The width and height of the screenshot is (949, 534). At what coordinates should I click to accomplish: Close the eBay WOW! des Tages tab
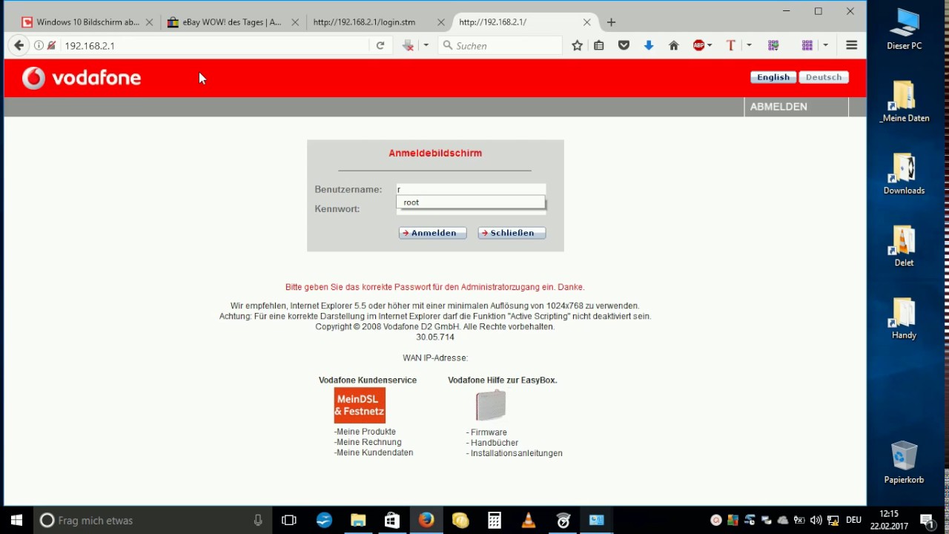pos(294,22)
